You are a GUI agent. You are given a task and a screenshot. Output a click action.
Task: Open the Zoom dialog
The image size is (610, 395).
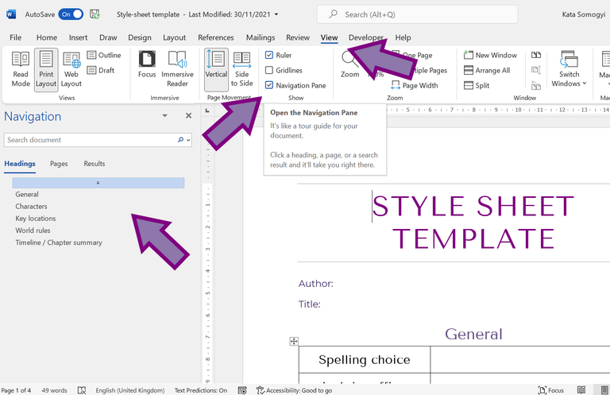point(349,65)
